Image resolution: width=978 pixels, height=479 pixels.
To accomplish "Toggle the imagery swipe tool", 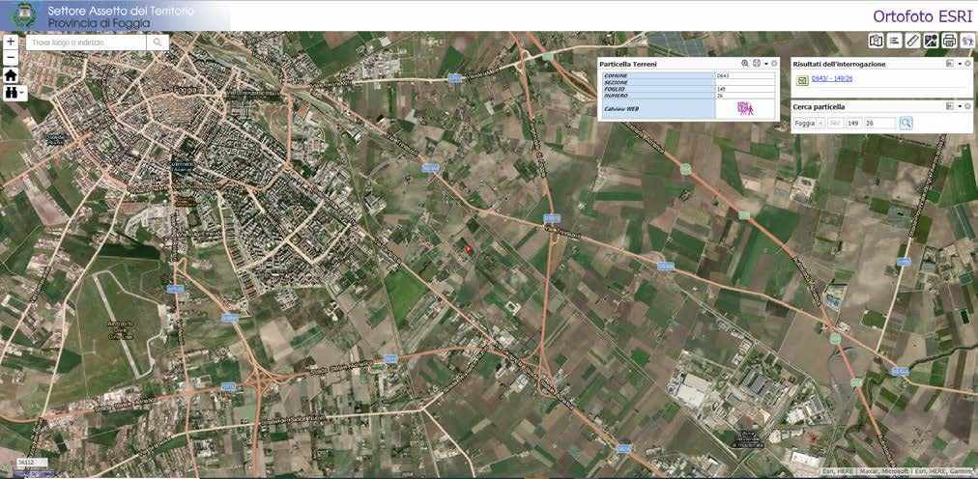I will point(931,41).
